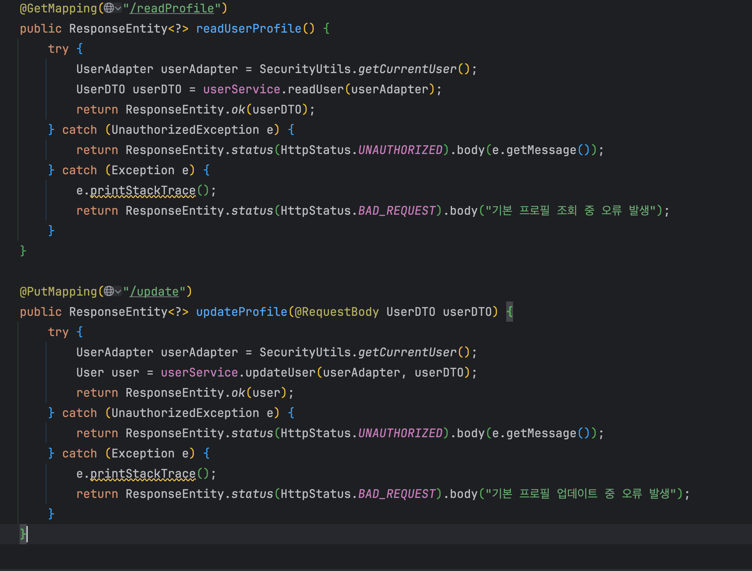The image size is (752, 571).
Task: Click the @GetMapping annotation
Action: [58, 8]
